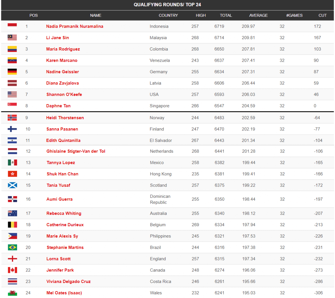Click the Scotland flag icon

pyautogui.click(x=12, y=185)
